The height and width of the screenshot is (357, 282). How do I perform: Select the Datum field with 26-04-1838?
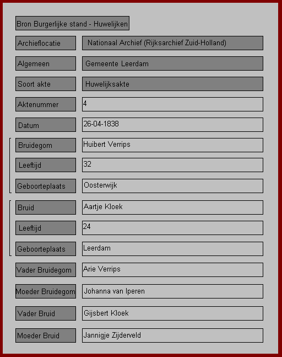pyautogui.click(x=172, y=125)
